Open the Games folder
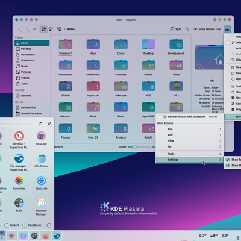Image resolution: width=241 pixels, height=241 pixels. click(148, 68)
